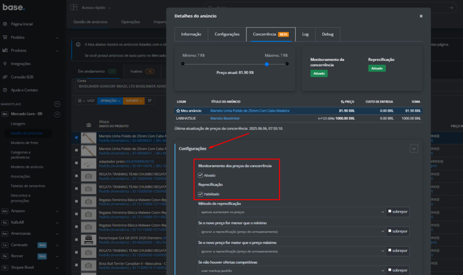
Task: Toggle the sidebar panel layout icon
Action: coord(74,7)
